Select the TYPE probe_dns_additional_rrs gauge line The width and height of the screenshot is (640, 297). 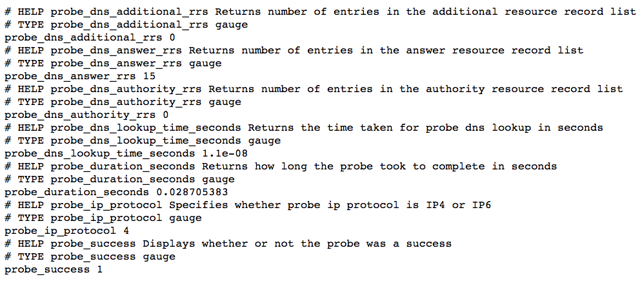[x=126, y=25]
